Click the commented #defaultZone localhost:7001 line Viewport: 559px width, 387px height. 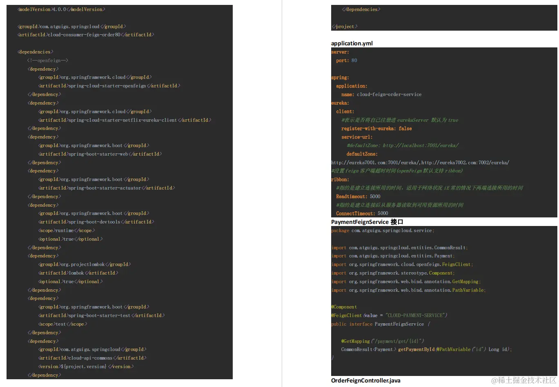click(403, 145)
